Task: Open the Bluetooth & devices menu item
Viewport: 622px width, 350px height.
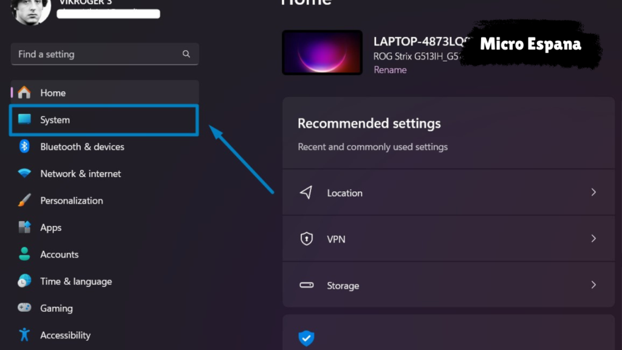Action: coord(82,146)
